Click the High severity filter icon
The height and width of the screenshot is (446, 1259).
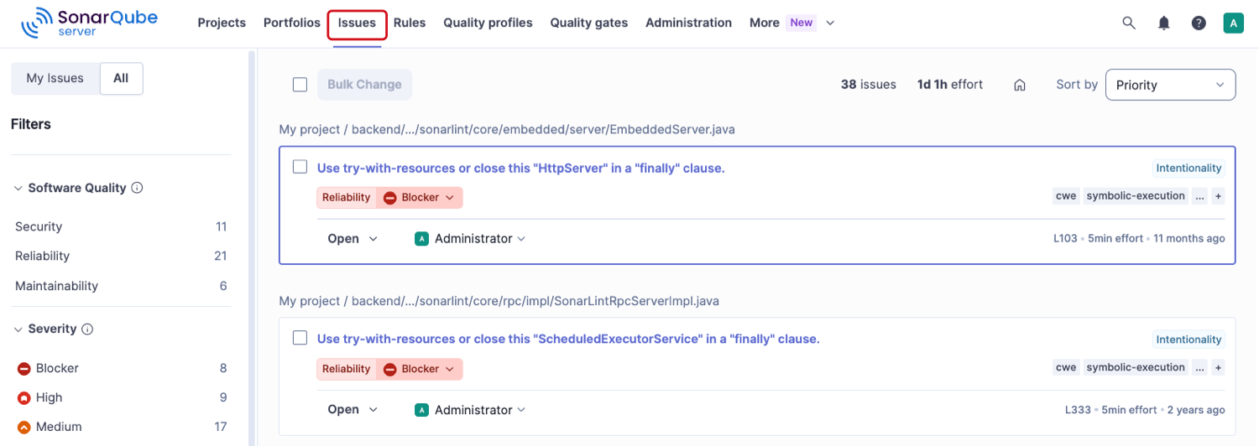(x=24, y=397)
